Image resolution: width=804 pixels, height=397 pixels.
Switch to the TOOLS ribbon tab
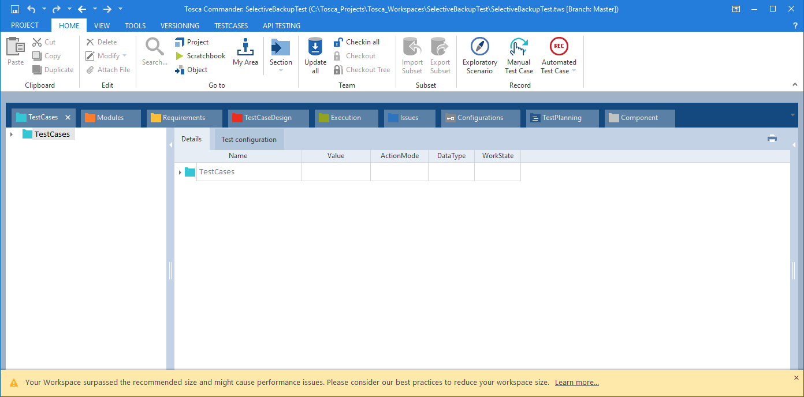pos(135,25)
